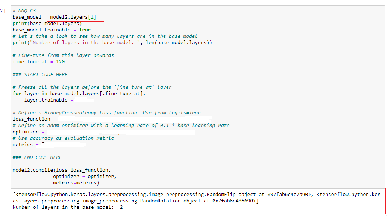Click the '# UNQ_C3' comment line
The height and width of the screenshot is (217, 391).
pos(24,10)
